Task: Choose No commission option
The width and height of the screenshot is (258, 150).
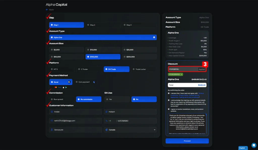Action: 89,99
